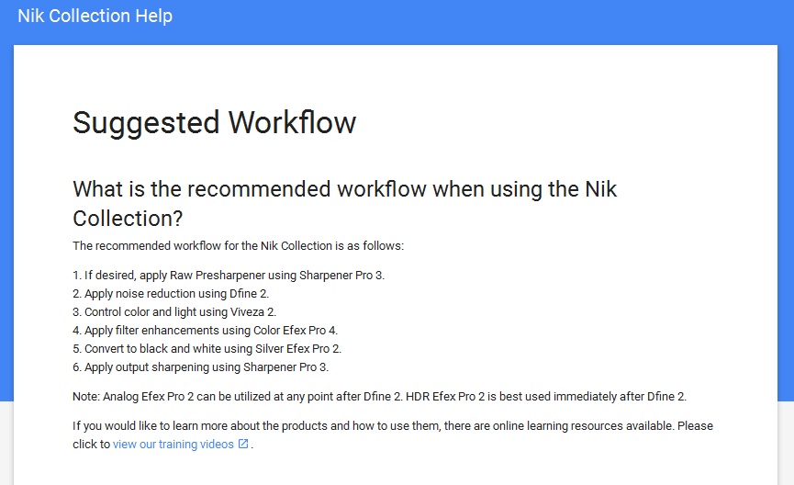Select the Raw Presharpener step one line
Screen dimensions: 794x485
tap(229, 276)
